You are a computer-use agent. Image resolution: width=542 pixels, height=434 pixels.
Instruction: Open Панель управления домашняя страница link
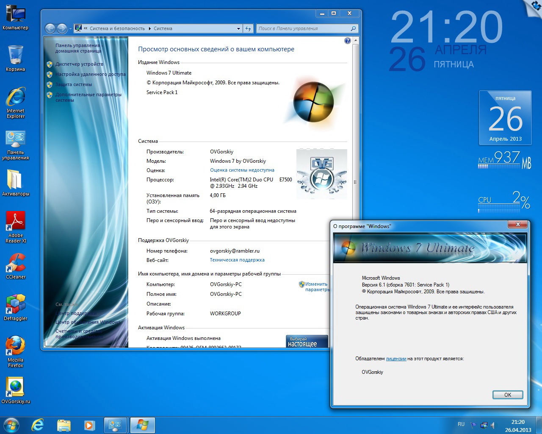pos(78,48)
